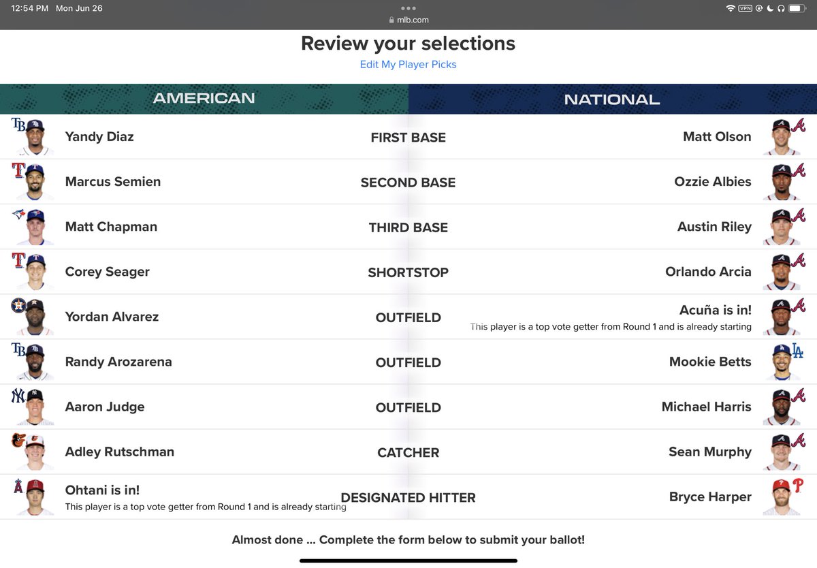Click Randy Arozarena's player headshot

[36, 363]
